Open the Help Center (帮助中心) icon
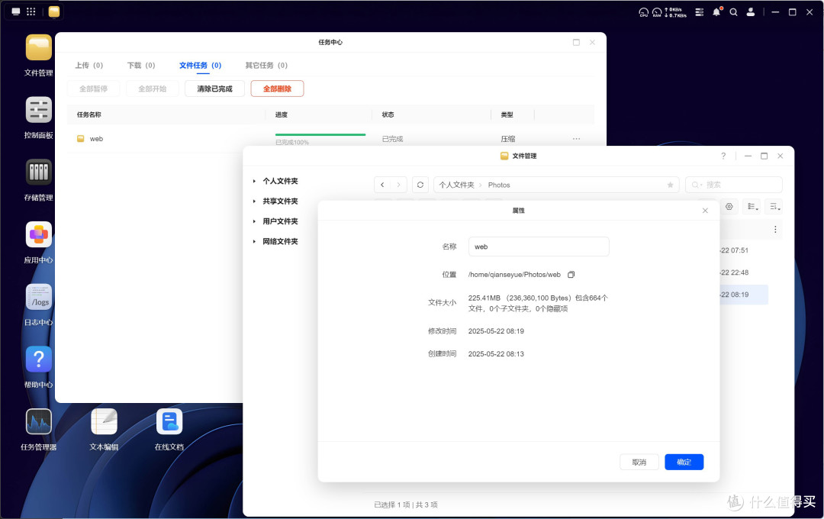The image size is (824, 519). click(38, 359)
